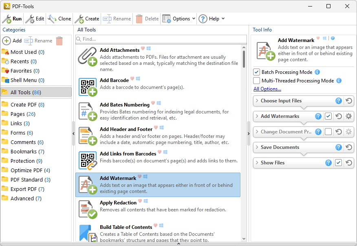The width and height of the screenshot is (357, 246).
Task: Open the All Options link
Action: 267,89
